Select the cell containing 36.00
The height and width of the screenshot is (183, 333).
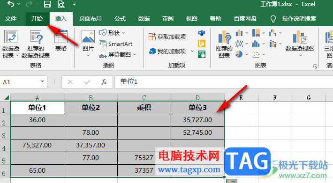point(37,120)
